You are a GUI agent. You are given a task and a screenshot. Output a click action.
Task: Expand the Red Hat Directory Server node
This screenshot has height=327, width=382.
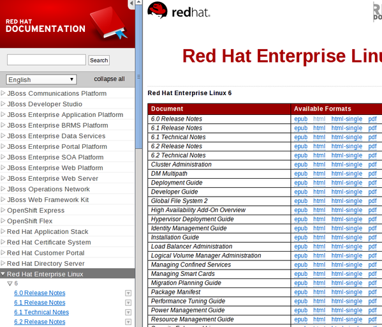3,263
